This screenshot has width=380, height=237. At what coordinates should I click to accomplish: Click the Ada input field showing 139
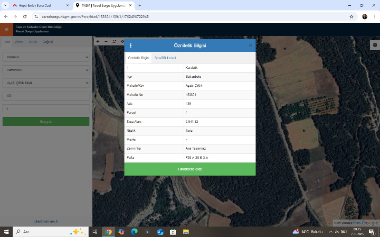[x=46, y=96]
